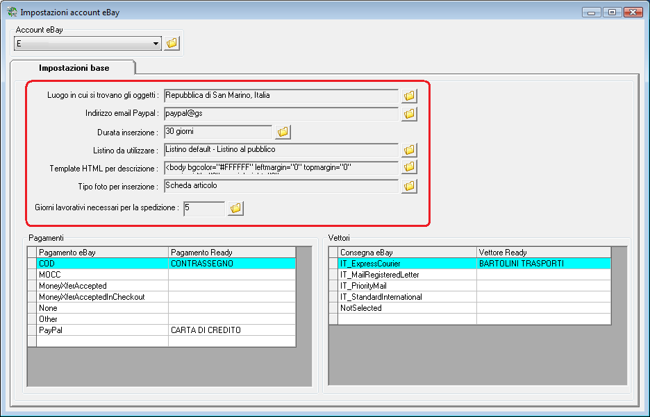Click the Durata inserzione field showing 30 giorni

pos(218,132)
